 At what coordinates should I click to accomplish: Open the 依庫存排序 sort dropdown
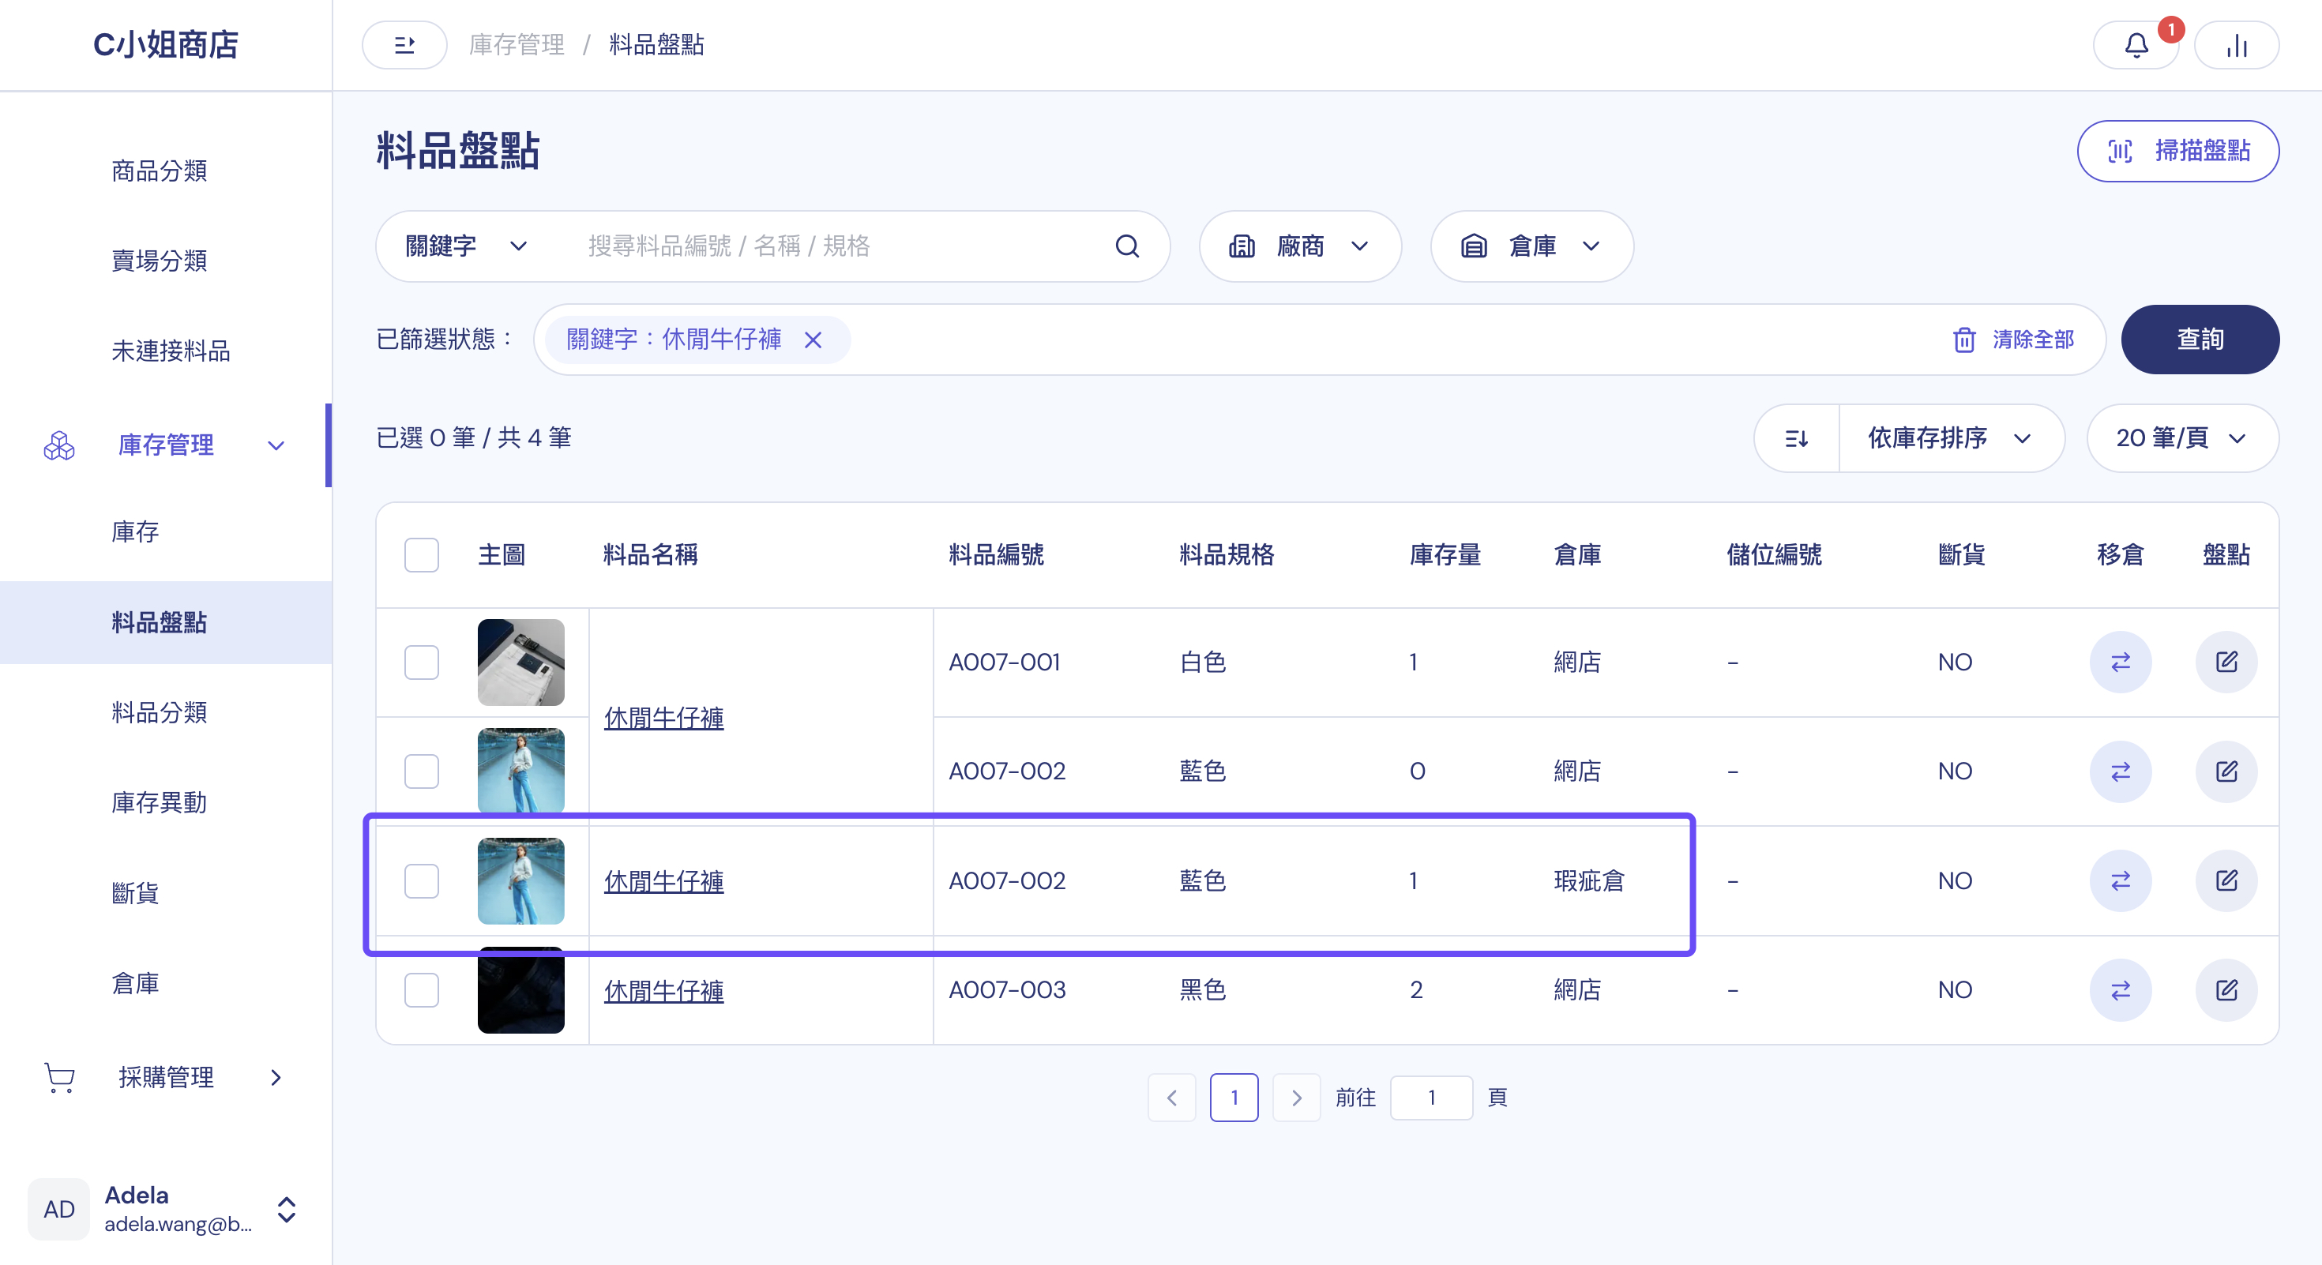[x=1951, y=438]
